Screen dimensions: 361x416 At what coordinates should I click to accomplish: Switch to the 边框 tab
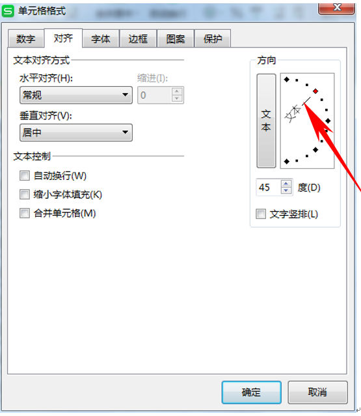click(x=138, y=39)
